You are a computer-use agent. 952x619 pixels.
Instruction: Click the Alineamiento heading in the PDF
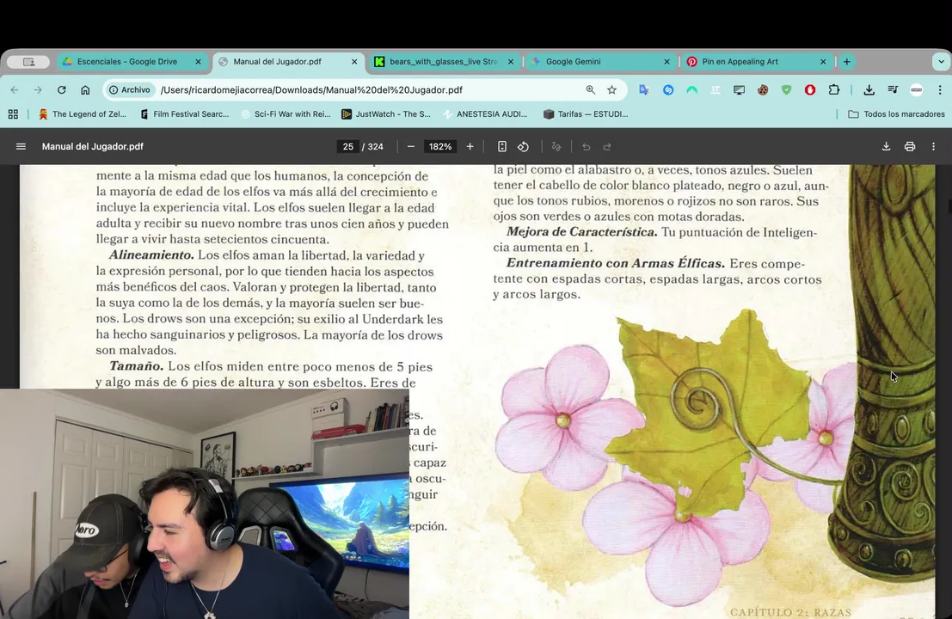(x=151, y=254)
